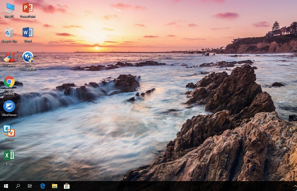Image resolution: width=297 pixels, height=191 pixels.
Task: Launch Microsoft Edge from the taskbar
Action: point(42,186)
